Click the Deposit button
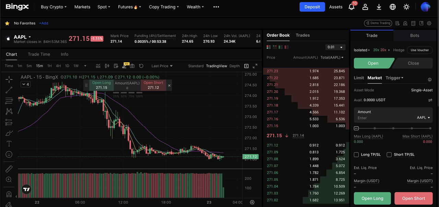 tap(312, 7)
